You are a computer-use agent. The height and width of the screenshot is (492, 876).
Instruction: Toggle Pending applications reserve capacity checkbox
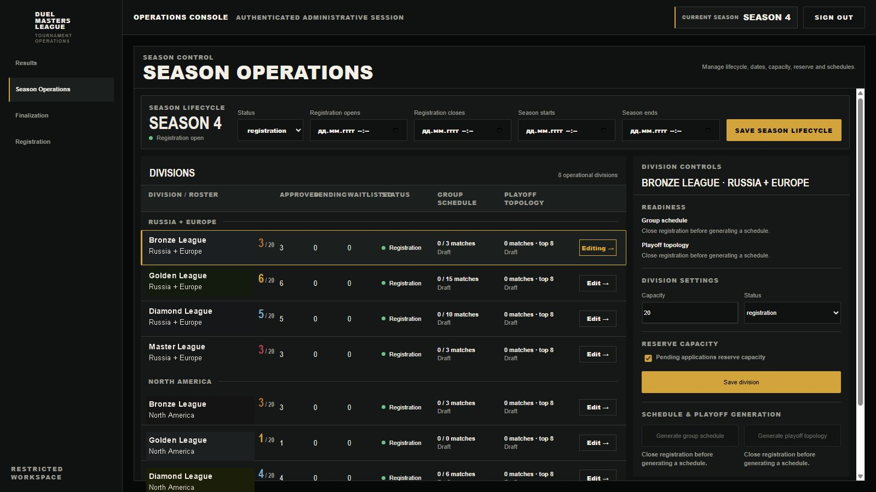point(648,358)
